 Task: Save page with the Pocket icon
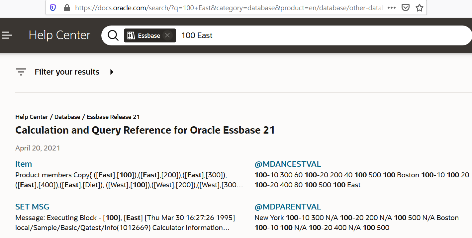tap(405, 7)
